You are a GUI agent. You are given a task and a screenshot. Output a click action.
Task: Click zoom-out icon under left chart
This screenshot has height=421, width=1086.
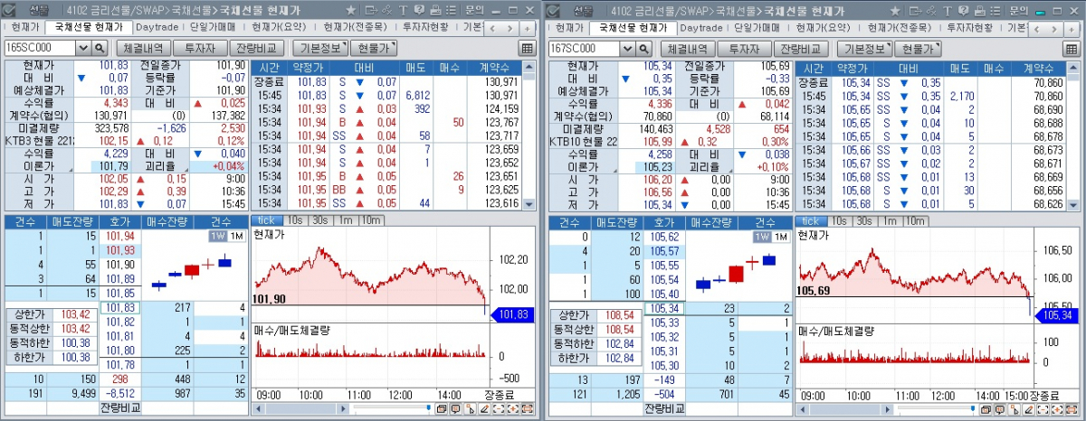click(x=499, y=408)
